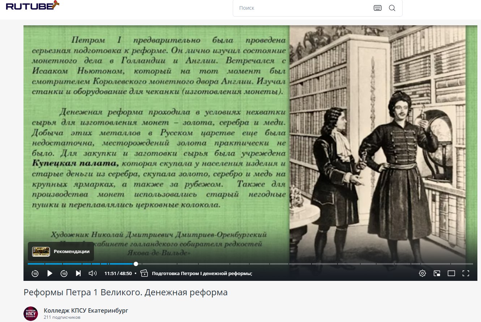481x322 pixels.
Task: Open player settings gear
Action: (422, 273)
